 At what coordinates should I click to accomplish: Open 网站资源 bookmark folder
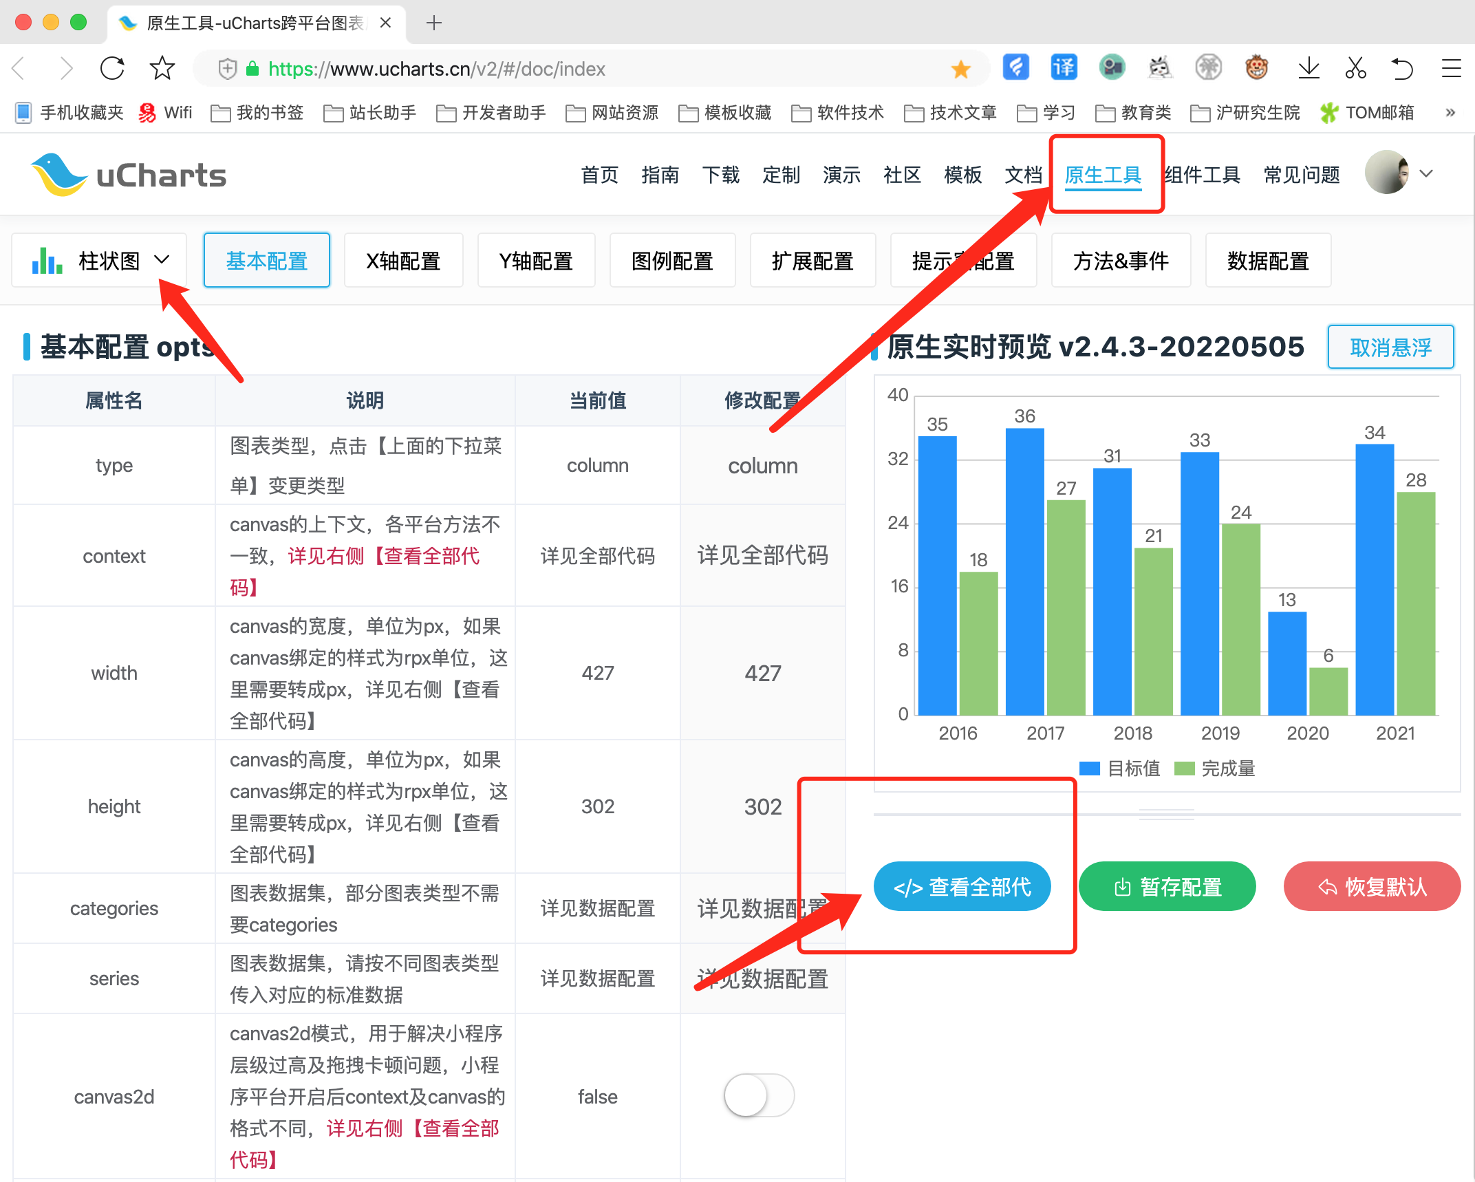612,112
